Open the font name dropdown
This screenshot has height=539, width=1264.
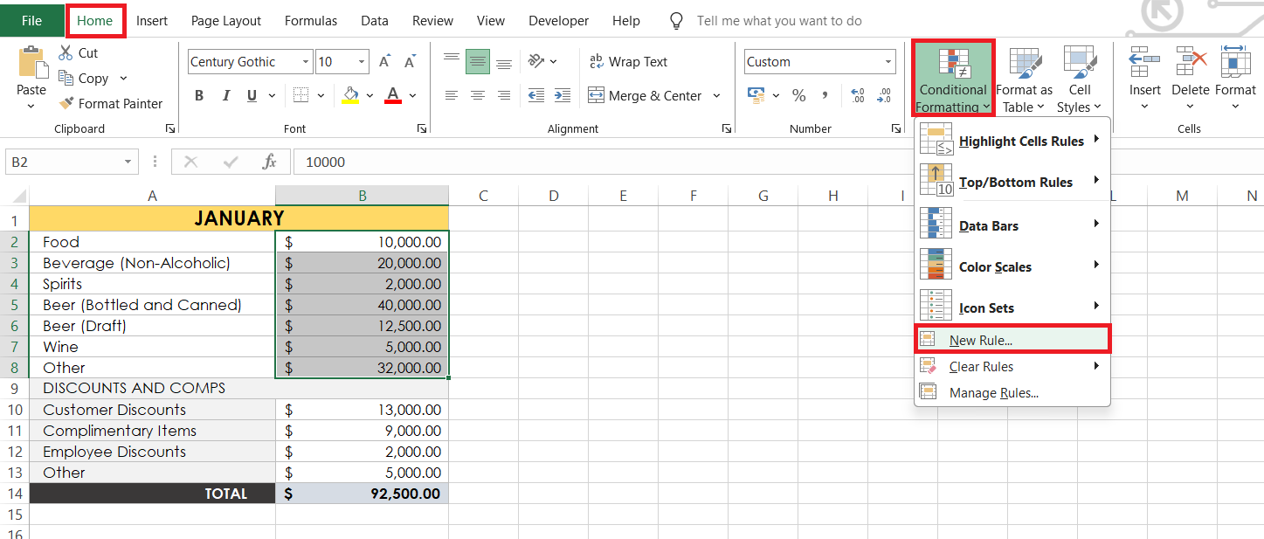pyautogui.click(x=306, y=62)
